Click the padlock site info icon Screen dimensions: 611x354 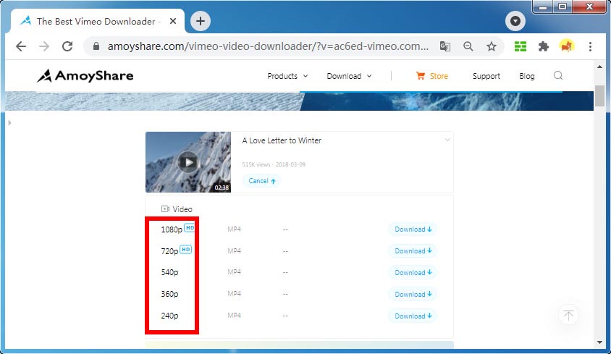pyautogui.click(x=96, y=46)
